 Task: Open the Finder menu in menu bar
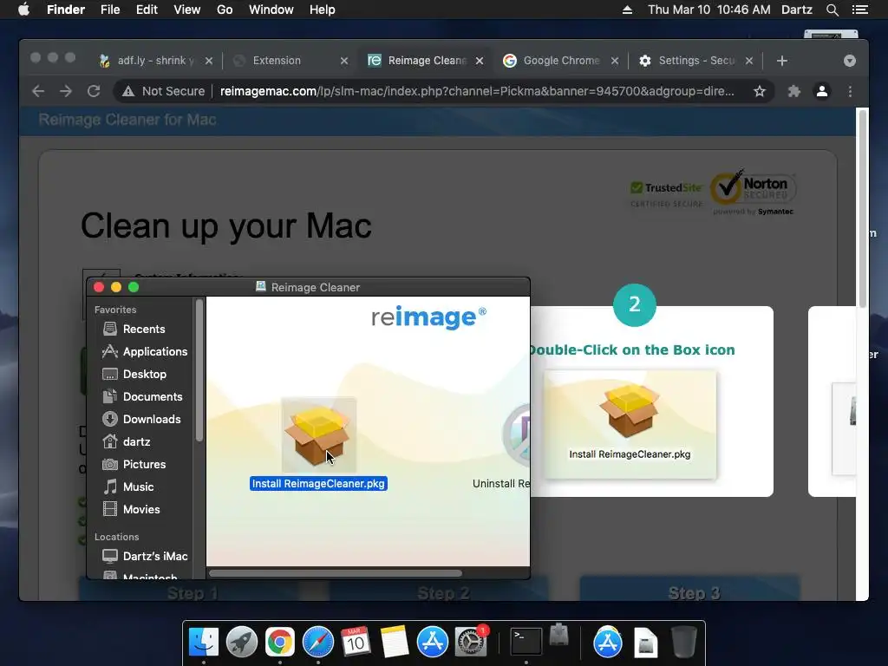tap(66, 10)
